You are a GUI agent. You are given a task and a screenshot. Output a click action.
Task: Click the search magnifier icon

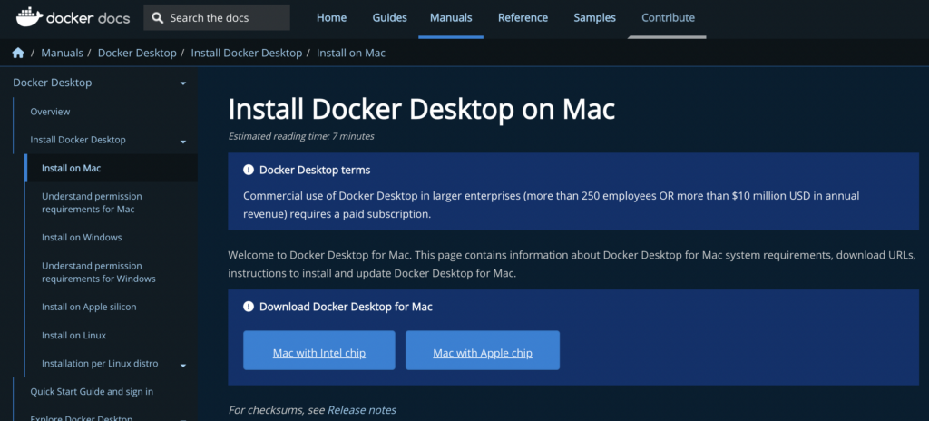tap(158, 18)
